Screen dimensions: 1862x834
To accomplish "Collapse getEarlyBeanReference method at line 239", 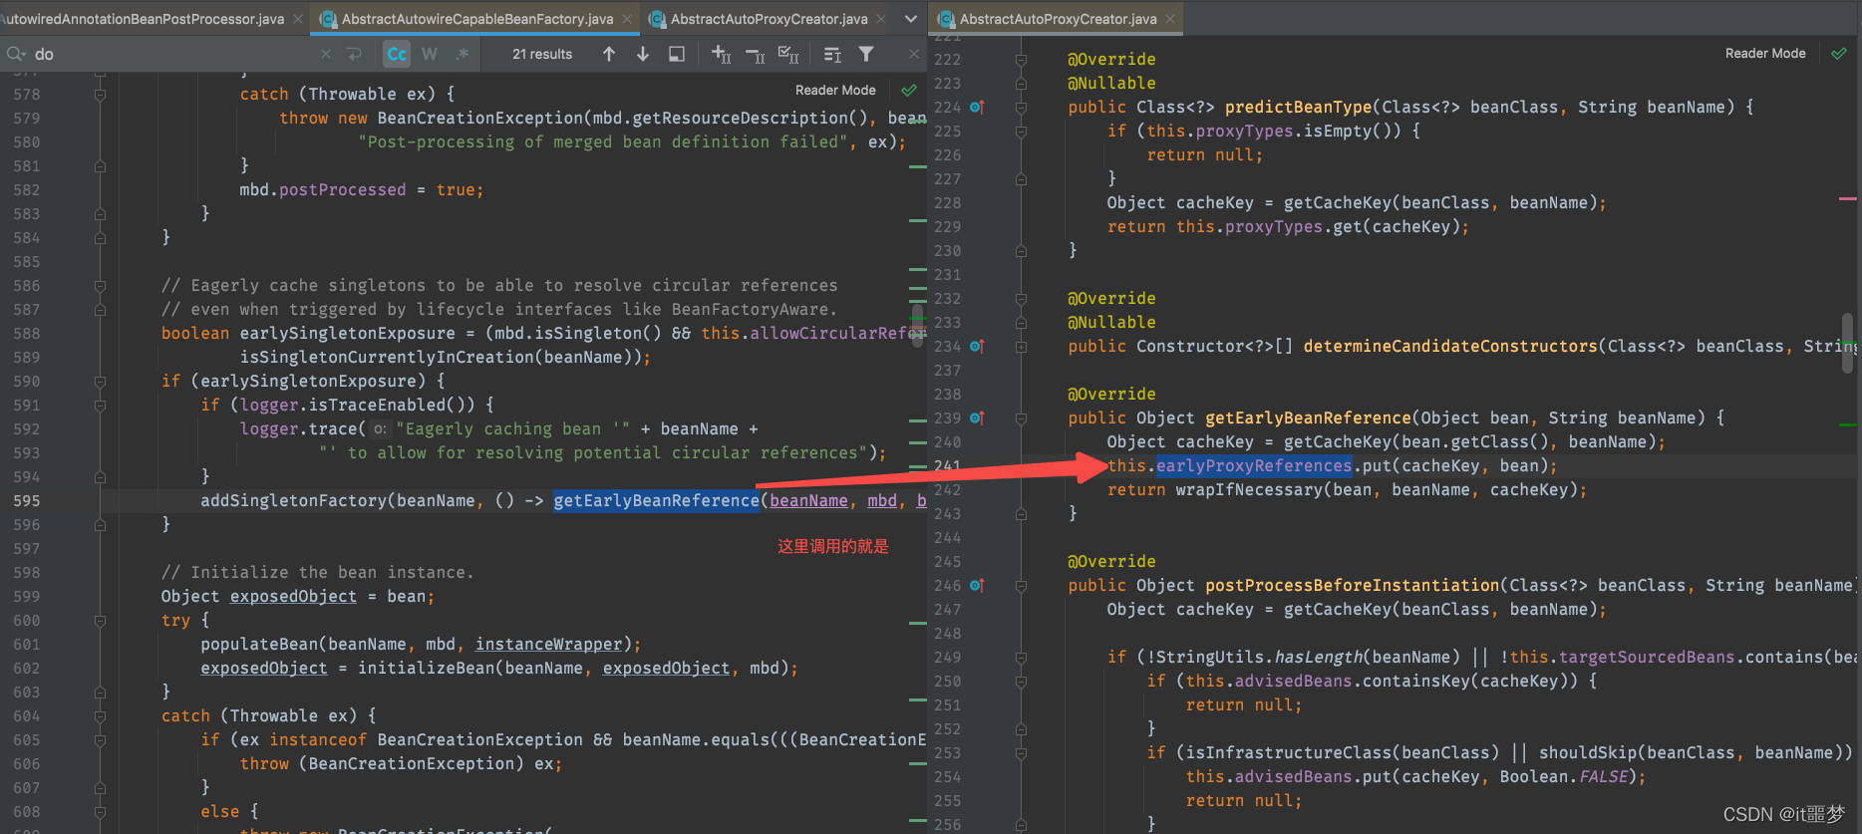I will pos(1021,417).
